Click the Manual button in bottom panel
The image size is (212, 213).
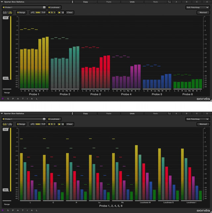tap(202, 124)
